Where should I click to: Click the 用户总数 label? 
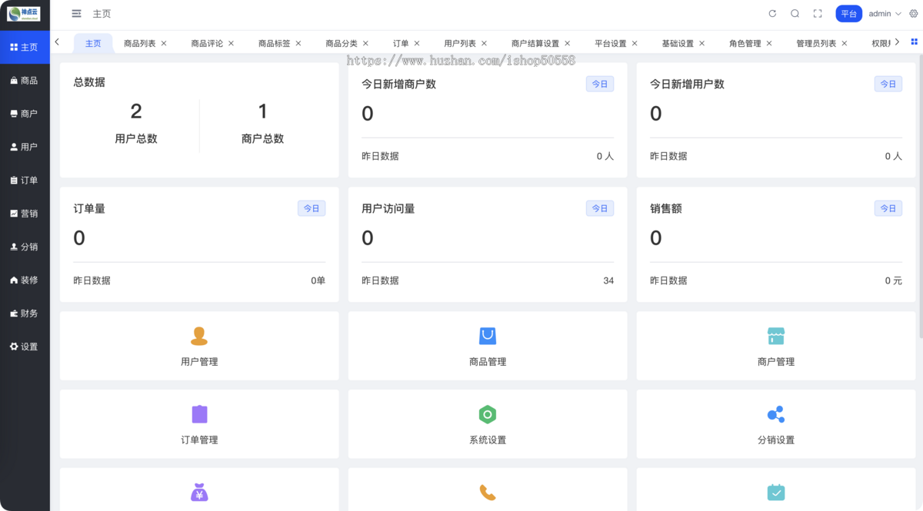(136, 139)
